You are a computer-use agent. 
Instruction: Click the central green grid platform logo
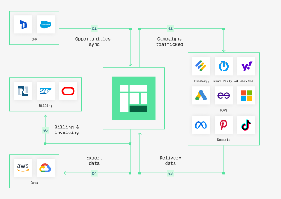tap(134, 99)
